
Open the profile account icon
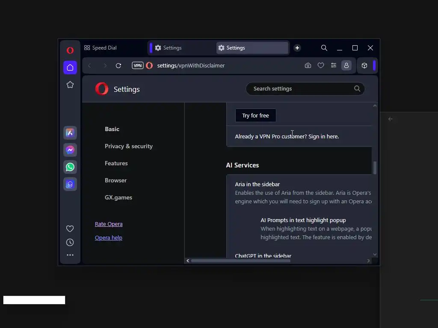click(x=346, y=65)
